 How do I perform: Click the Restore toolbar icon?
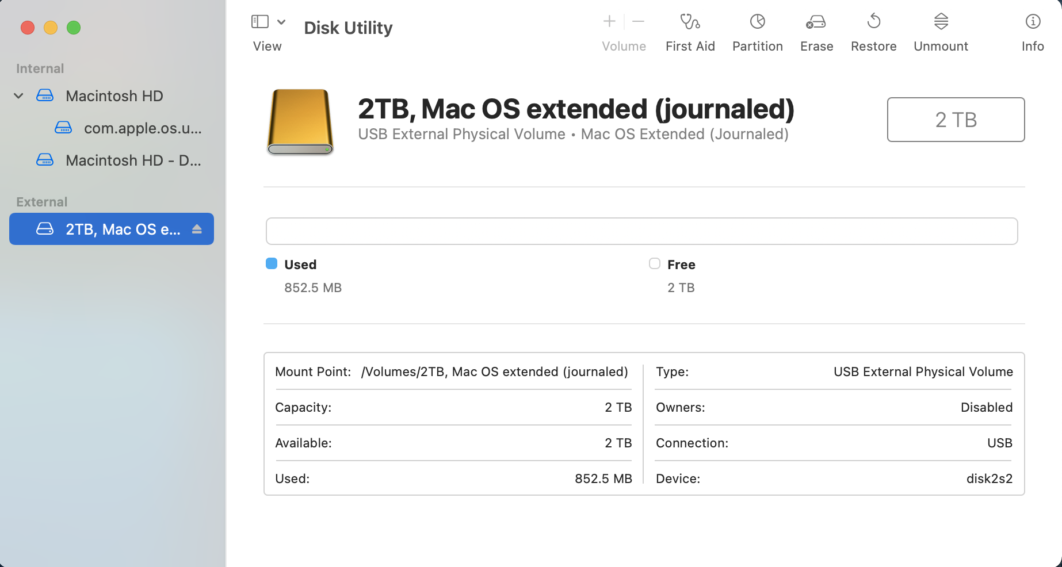(x=873, y=22)
